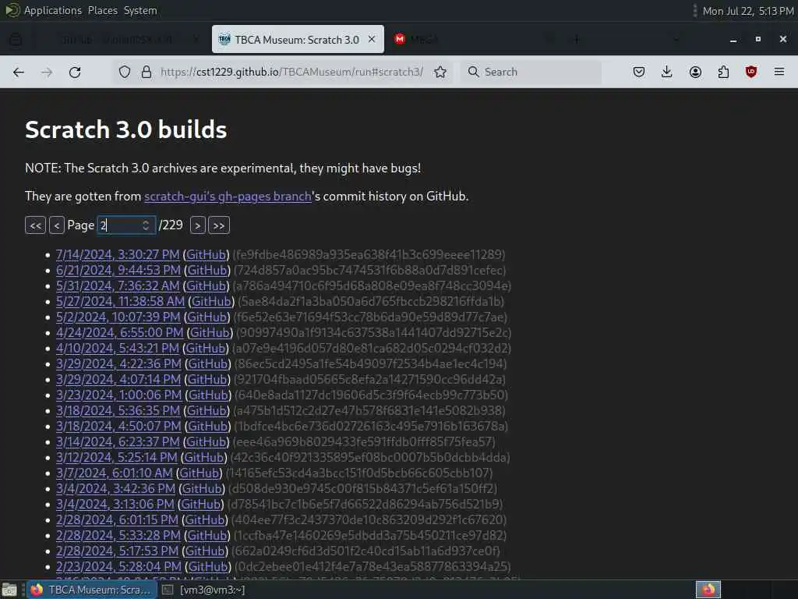Screen dimensions: 798x599
Task: Click into the Search box
Action: click(531, 72)
